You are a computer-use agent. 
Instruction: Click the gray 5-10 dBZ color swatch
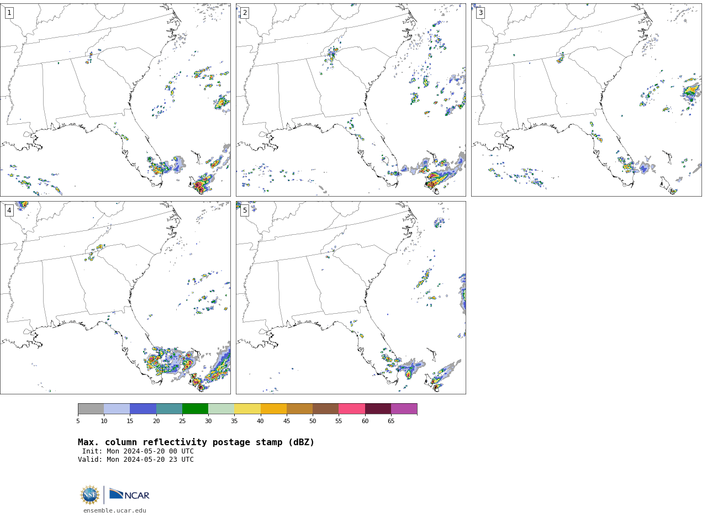(91, 409)
